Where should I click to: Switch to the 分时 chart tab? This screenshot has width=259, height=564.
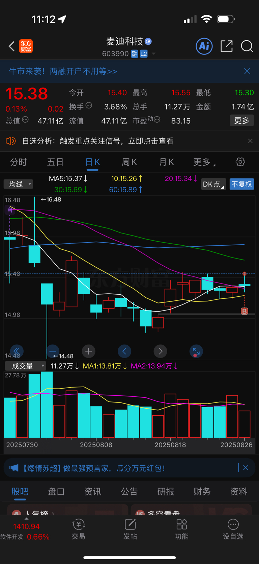click(x=19, y=162)
